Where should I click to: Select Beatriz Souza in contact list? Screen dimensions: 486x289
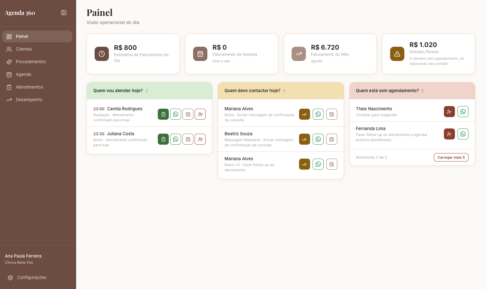pyautogui.click(x=238, y=134)
